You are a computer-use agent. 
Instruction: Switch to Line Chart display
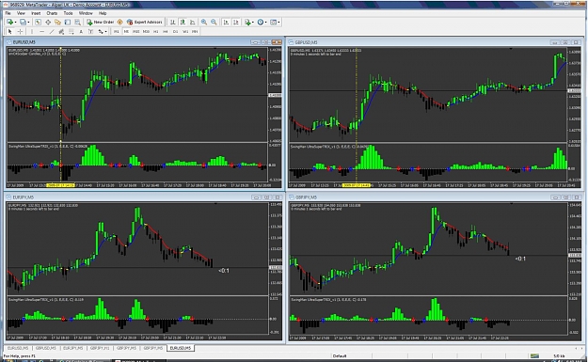pos(192,23)
